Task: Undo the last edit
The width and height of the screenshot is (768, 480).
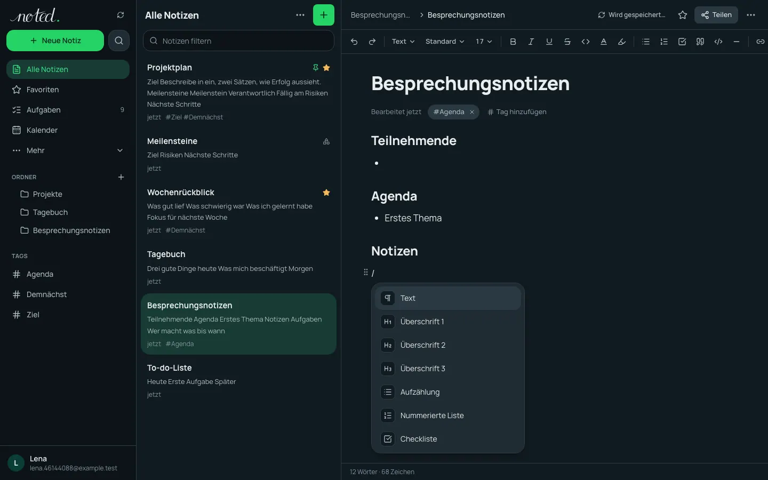Action: [x=354, y=42]
